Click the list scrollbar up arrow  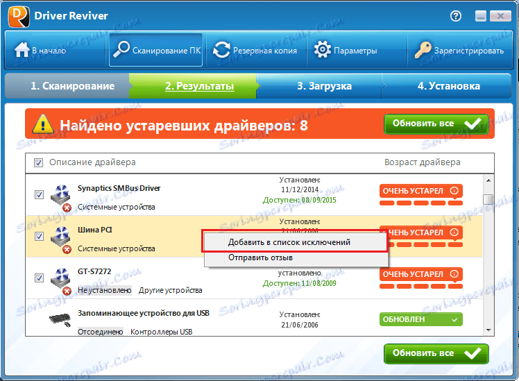point(488,180)
